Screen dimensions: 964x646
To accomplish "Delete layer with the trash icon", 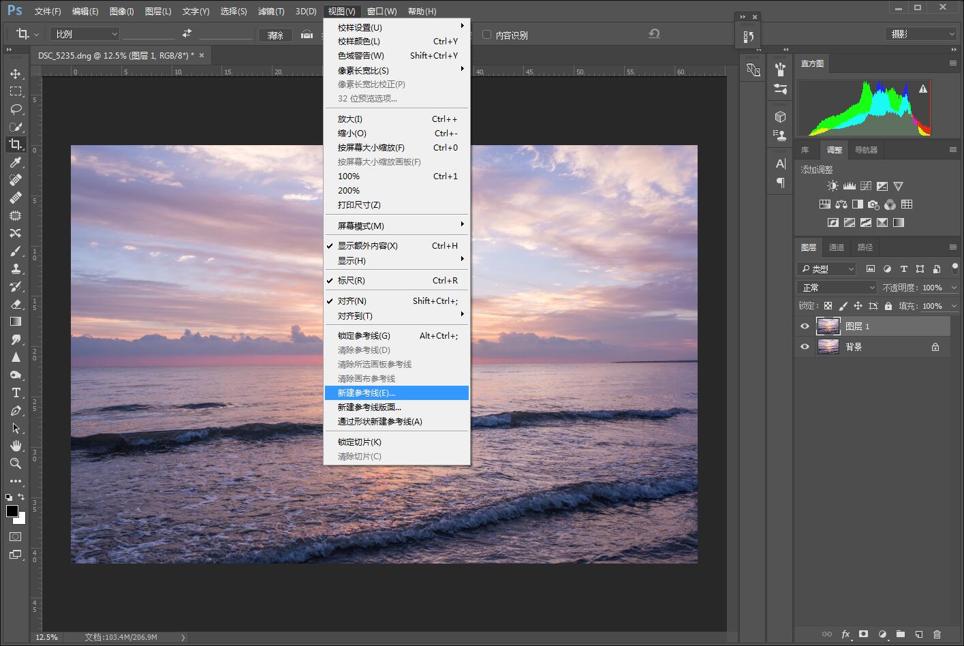I will coord(937,634).
